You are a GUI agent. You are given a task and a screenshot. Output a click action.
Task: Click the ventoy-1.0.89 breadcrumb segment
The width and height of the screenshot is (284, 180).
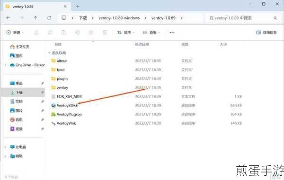point(163,18)
